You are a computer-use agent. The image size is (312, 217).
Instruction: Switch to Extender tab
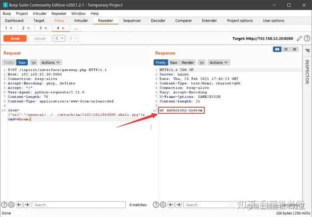pos(209,21)
